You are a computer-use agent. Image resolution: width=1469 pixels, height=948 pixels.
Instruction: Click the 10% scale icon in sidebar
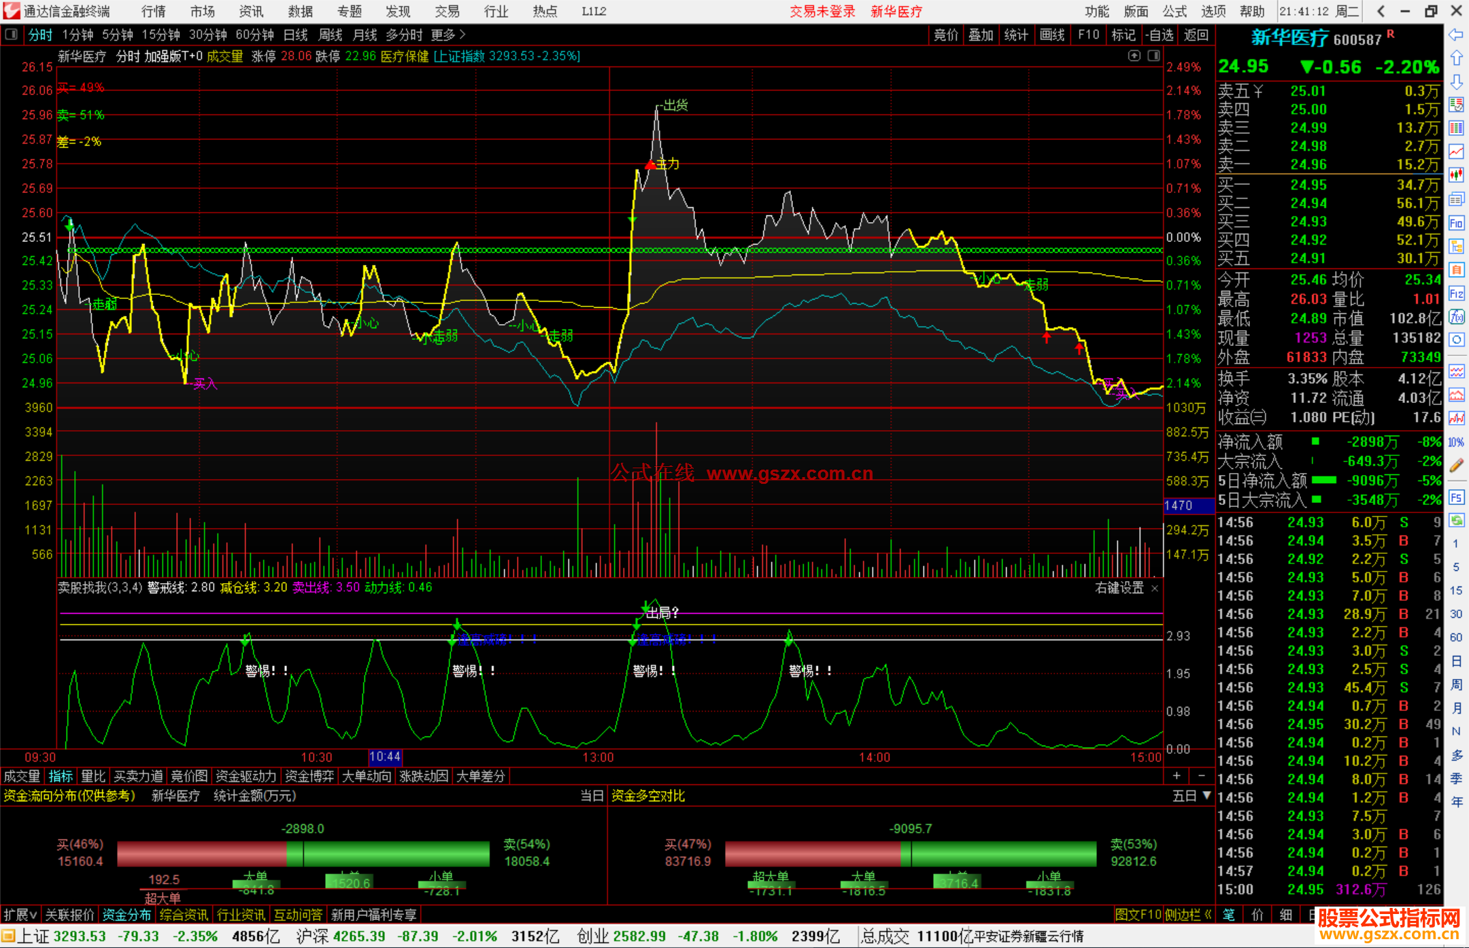point(1456,442)
